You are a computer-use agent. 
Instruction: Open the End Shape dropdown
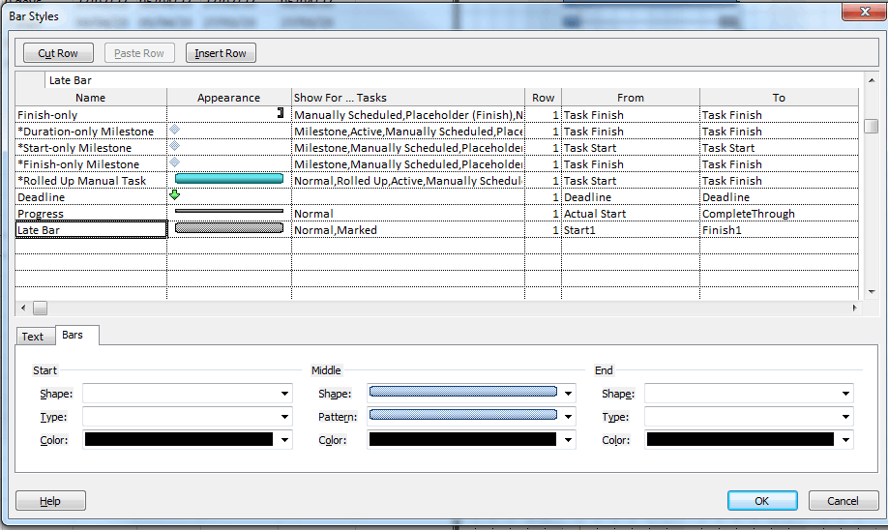845,394
